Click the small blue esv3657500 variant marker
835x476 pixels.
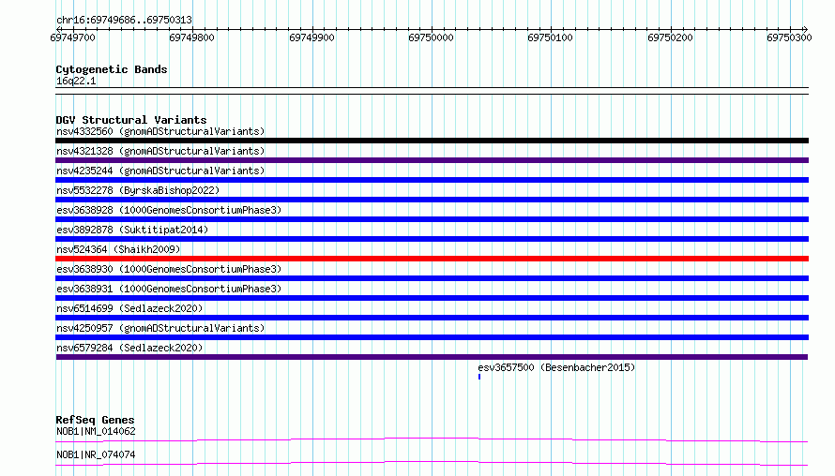[x=479, y=377]
